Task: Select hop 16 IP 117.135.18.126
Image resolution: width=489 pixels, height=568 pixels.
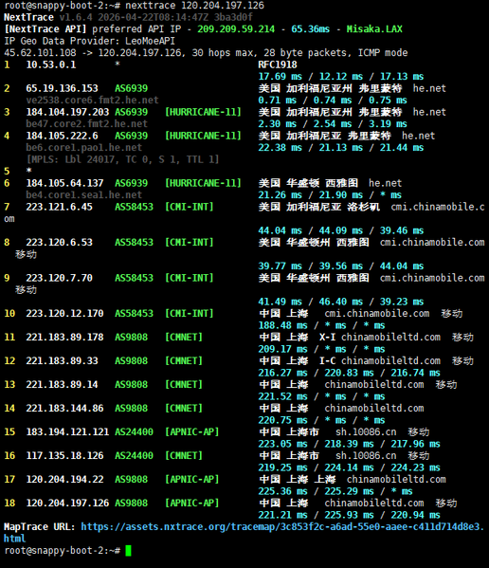Action: click(64, 456)
